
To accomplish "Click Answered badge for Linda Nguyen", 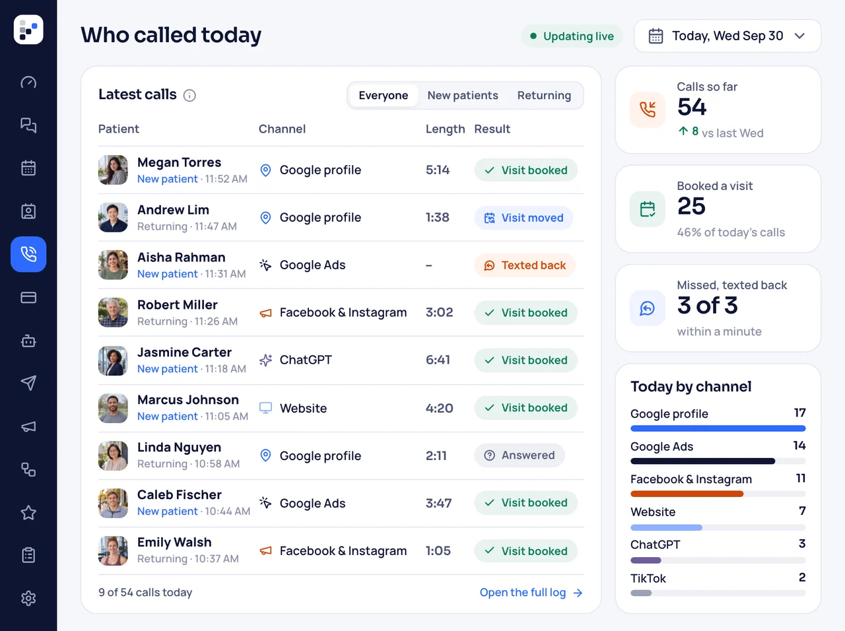I will click(x=520, y=455).
